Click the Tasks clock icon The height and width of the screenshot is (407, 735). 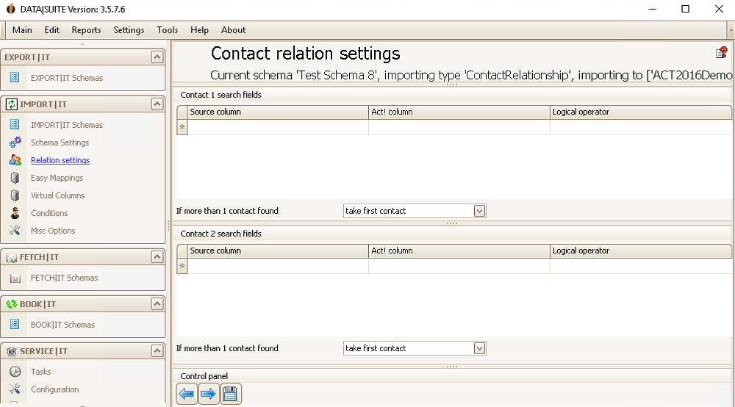coord(15,371)
